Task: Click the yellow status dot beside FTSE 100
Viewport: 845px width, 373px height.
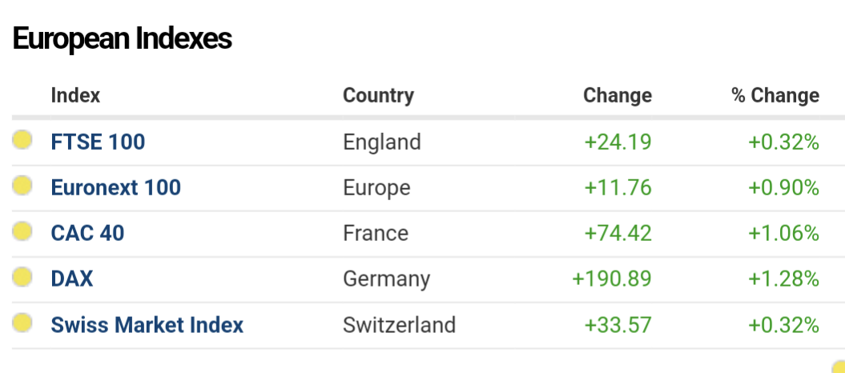Action: tap(22, 140)
